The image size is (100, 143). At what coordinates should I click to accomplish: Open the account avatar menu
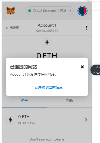[x=82, y=11]
